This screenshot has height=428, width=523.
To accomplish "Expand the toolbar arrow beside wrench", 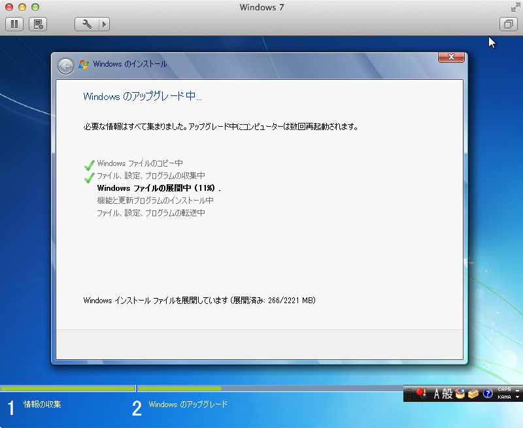I will tap(105, 24).
